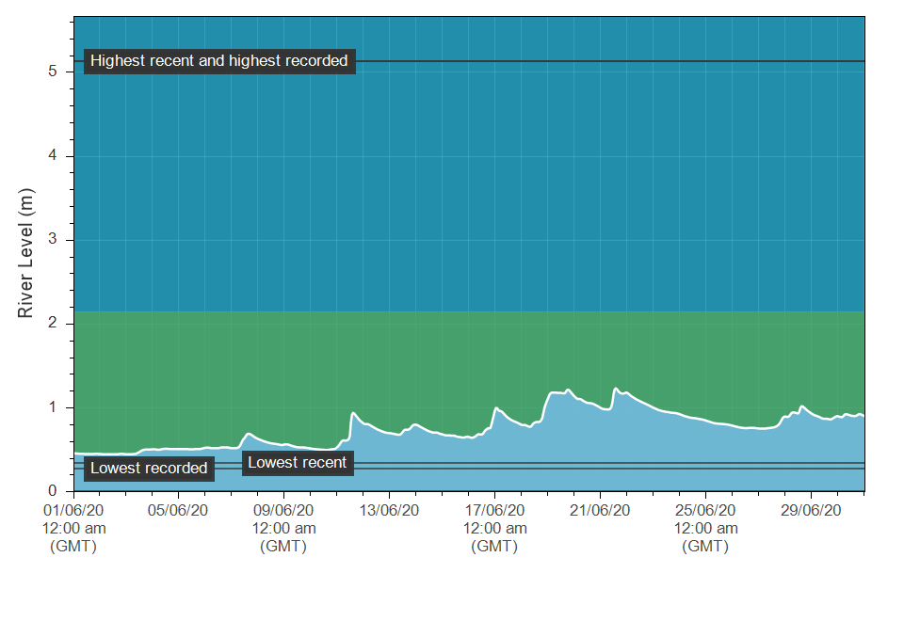Click the 'Lowest recent' label
The width and height of the screenshot is (904, 621).
tap(298, 462)
